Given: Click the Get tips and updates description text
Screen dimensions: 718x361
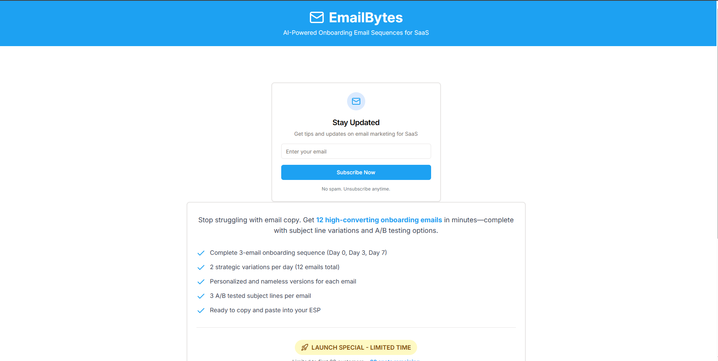Looking at the screenshot, I should (x=356, y=134).
